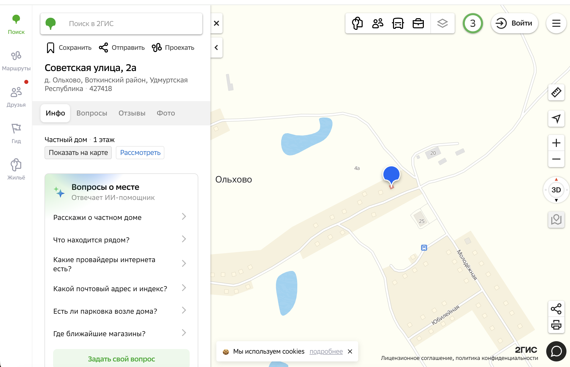Open the cookies подробнее link

326,351
